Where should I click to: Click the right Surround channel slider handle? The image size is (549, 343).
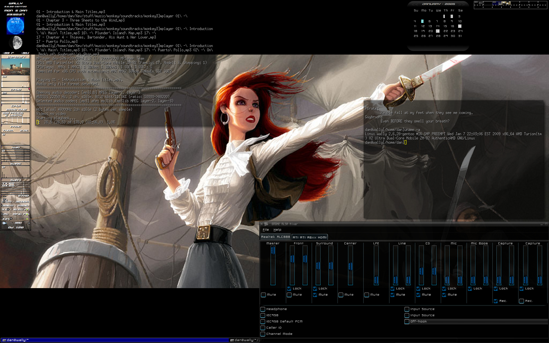(331, 265)
